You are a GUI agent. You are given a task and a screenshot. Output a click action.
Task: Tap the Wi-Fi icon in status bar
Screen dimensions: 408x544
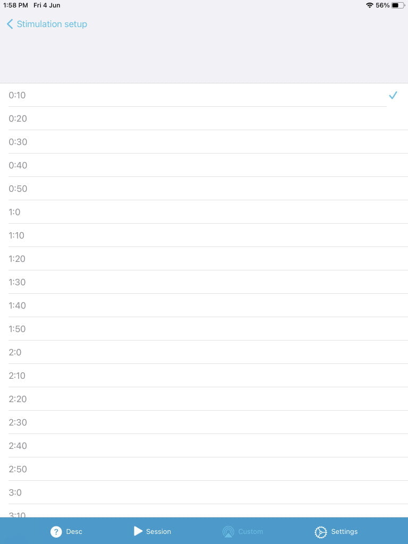tap(370, 5)
